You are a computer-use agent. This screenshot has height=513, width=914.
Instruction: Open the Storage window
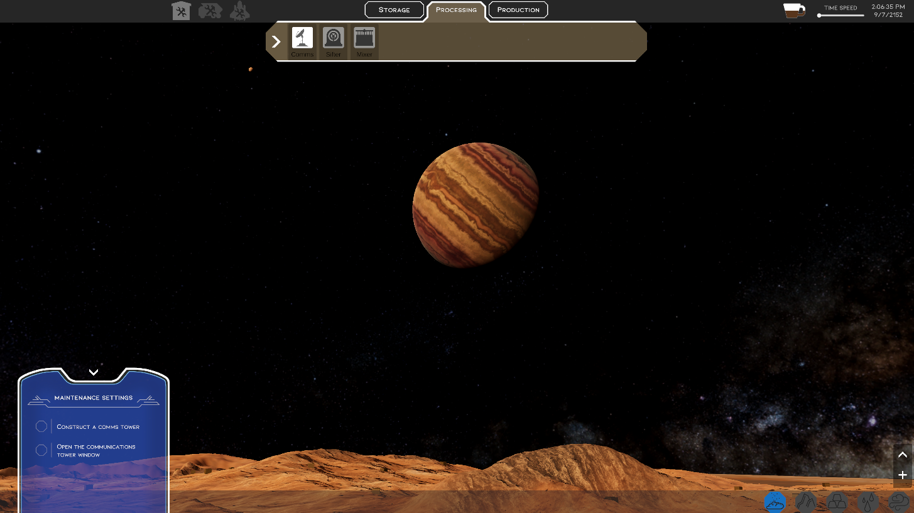394,9
